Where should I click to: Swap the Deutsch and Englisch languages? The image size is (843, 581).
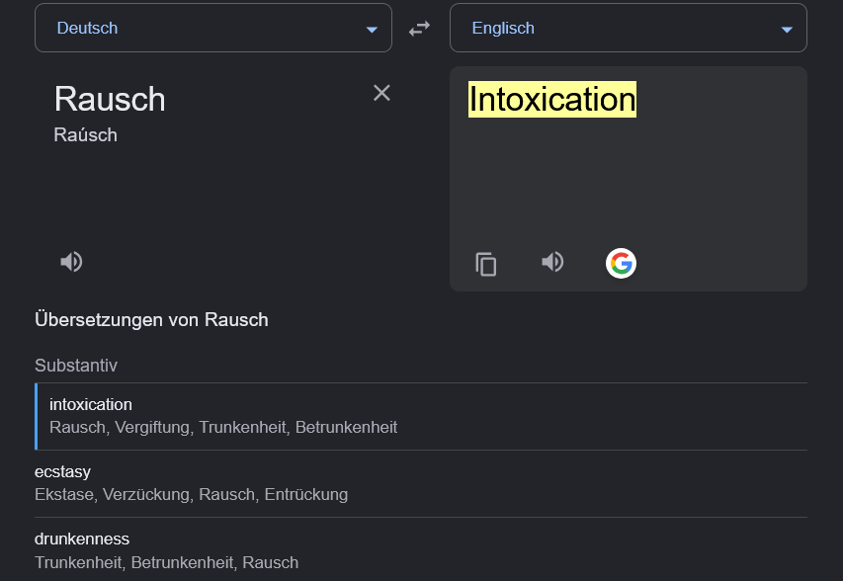(419, 28)
